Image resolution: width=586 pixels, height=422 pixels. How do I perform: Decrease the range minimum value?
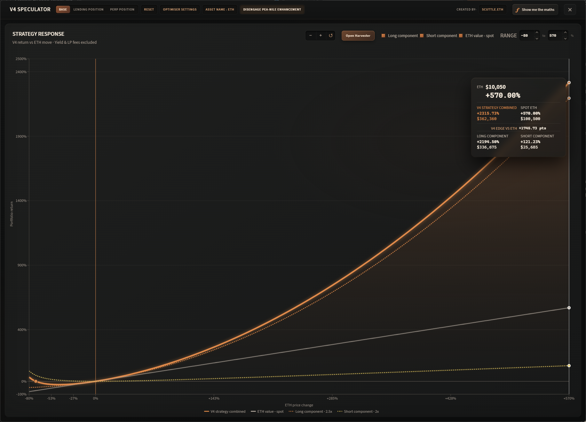(x=537, y=38)
